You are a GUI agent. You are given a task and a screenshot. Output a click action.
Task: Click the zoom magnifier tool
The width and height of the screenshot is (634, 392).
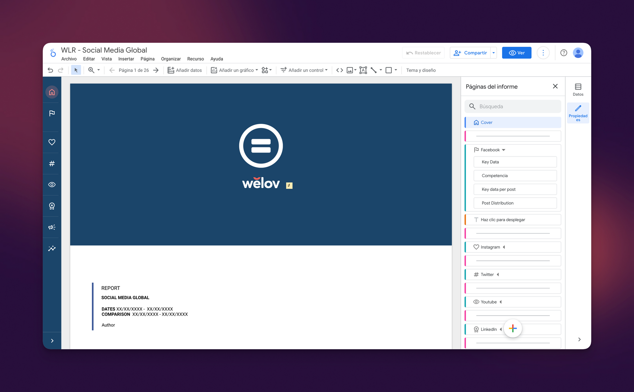click(x=91, y=70)
